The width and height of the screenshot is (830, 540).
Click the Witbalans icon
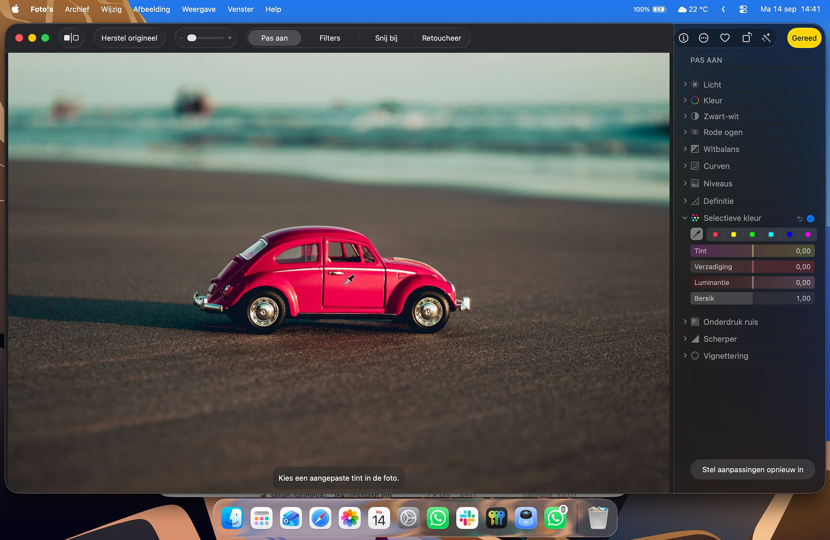(695, 149)
